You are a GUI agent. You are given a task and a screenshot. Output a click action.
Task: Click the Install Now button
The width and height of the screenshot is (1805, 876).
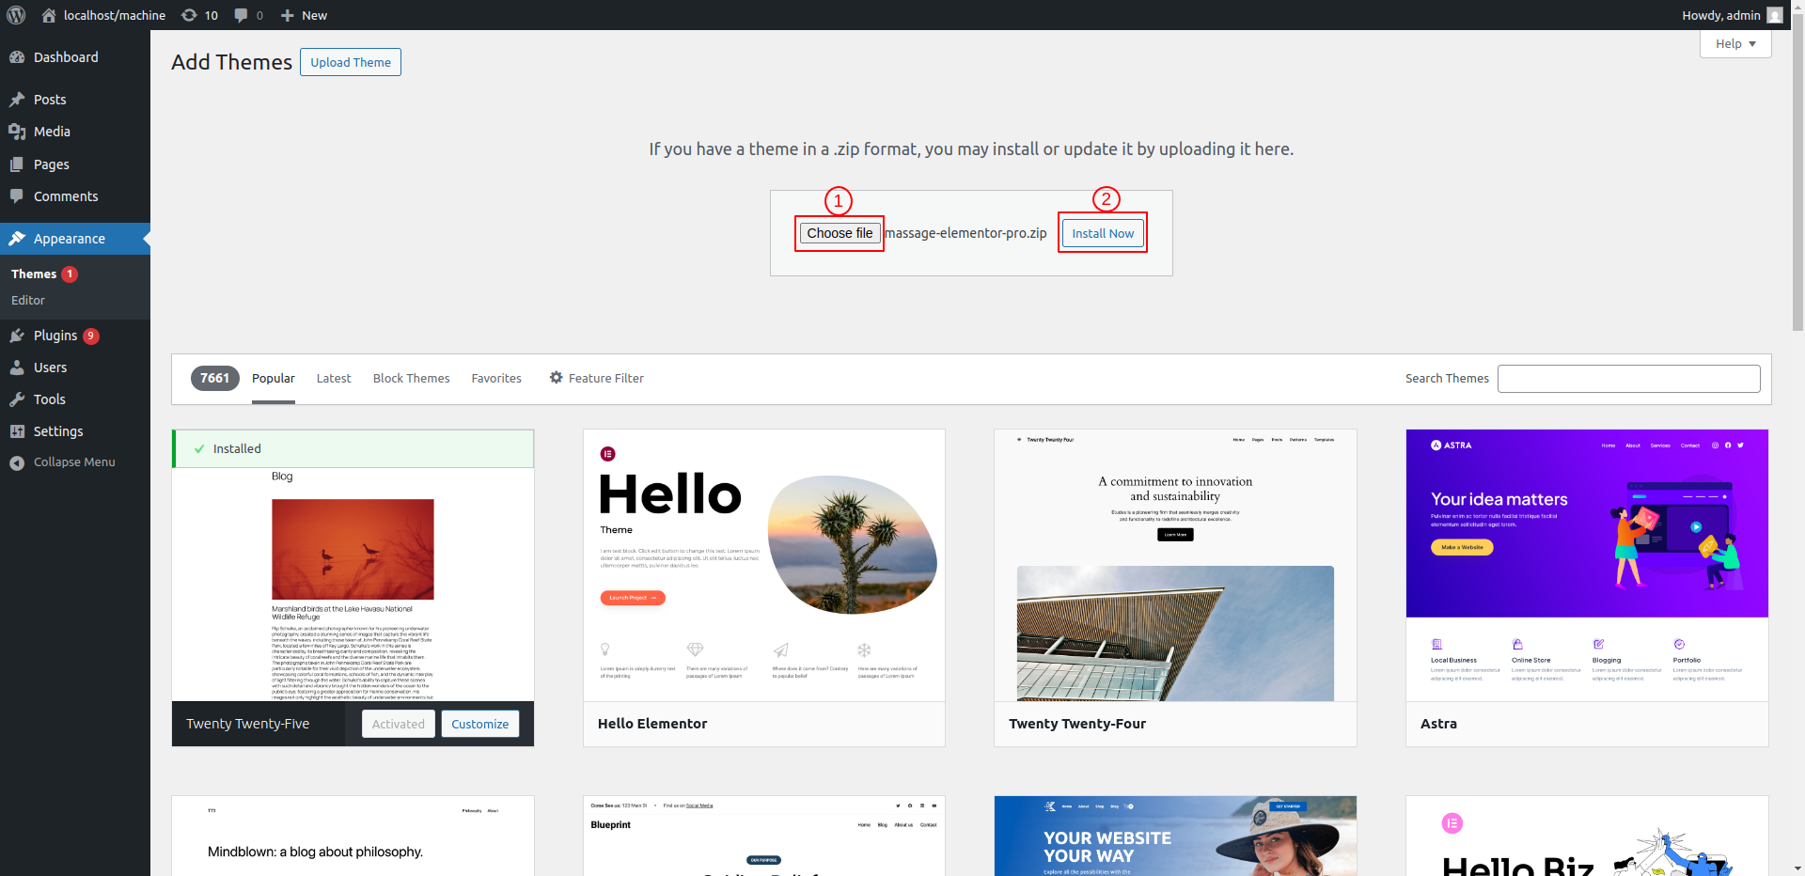tap(1103, 233)
